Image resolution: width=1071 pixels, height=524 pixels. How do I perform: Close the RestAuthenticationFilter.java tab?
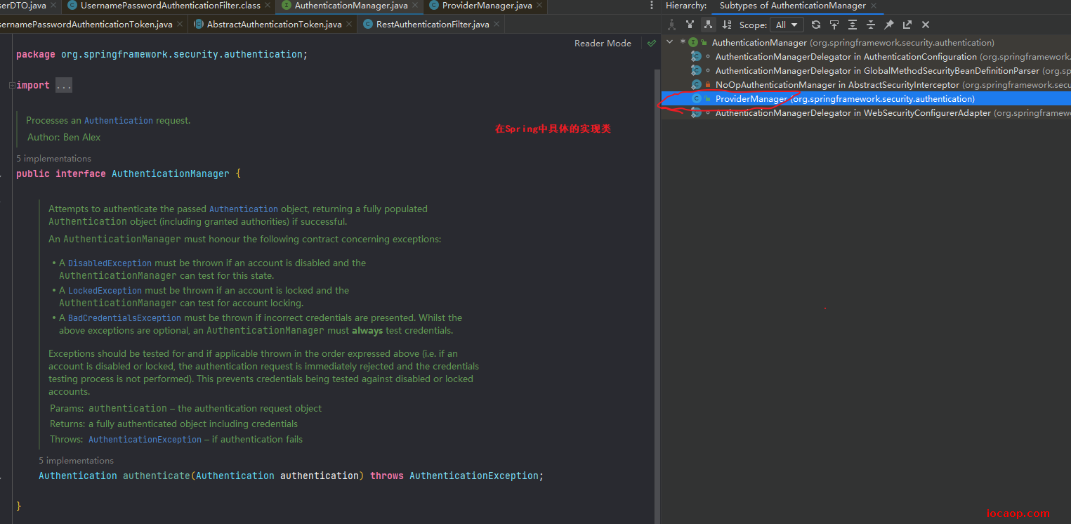click(x=497, y=24)
